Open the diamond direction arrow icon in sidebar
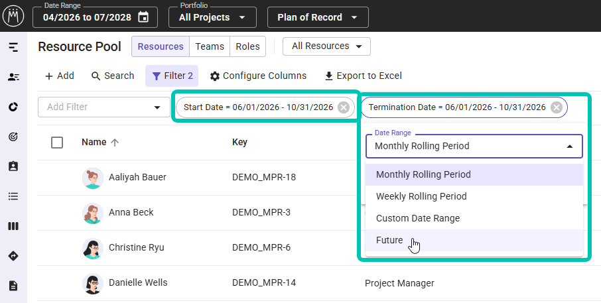 pyautogui.click(x=13, y=256)
